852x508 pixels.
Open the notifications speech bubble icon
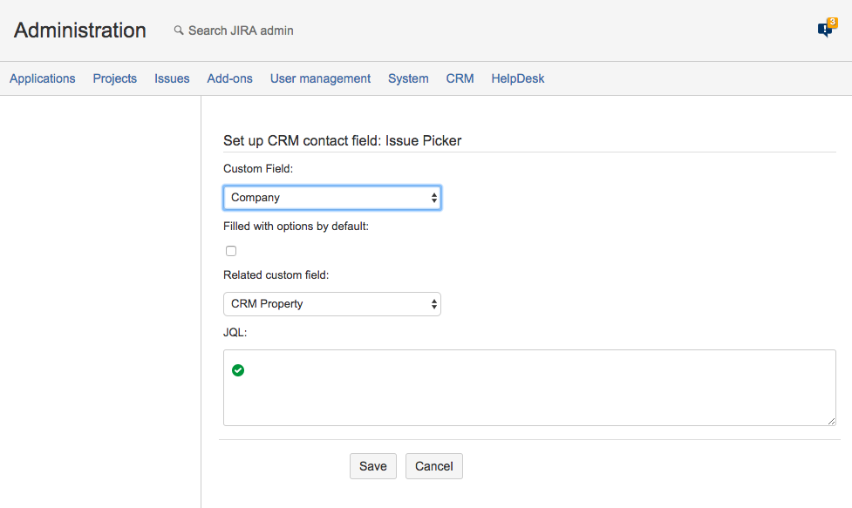(825, 30)
